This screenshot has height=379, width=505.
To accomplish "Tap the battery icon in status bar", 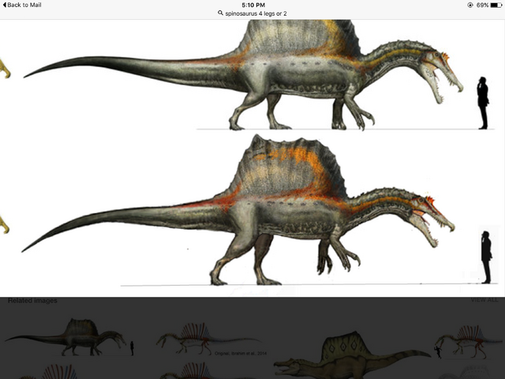I will 496,5.
